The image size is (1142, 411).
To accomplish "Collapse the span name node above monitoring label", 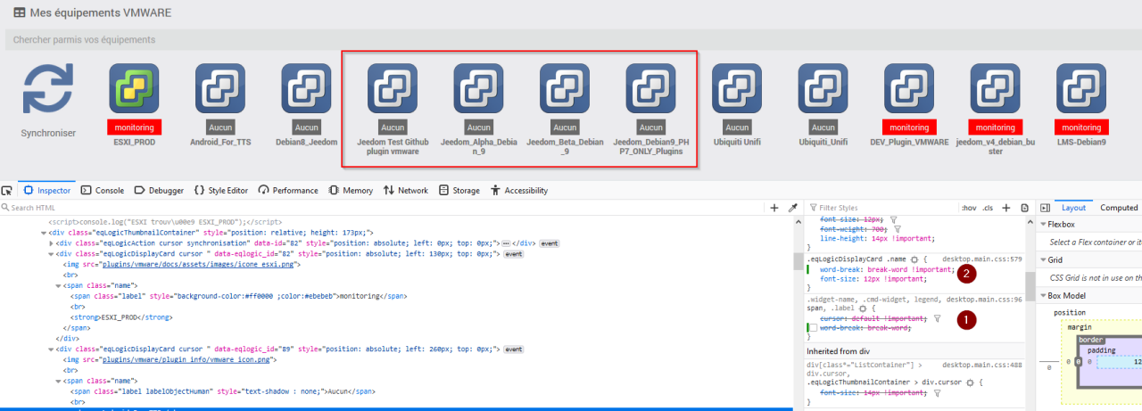I will point(59,285).
